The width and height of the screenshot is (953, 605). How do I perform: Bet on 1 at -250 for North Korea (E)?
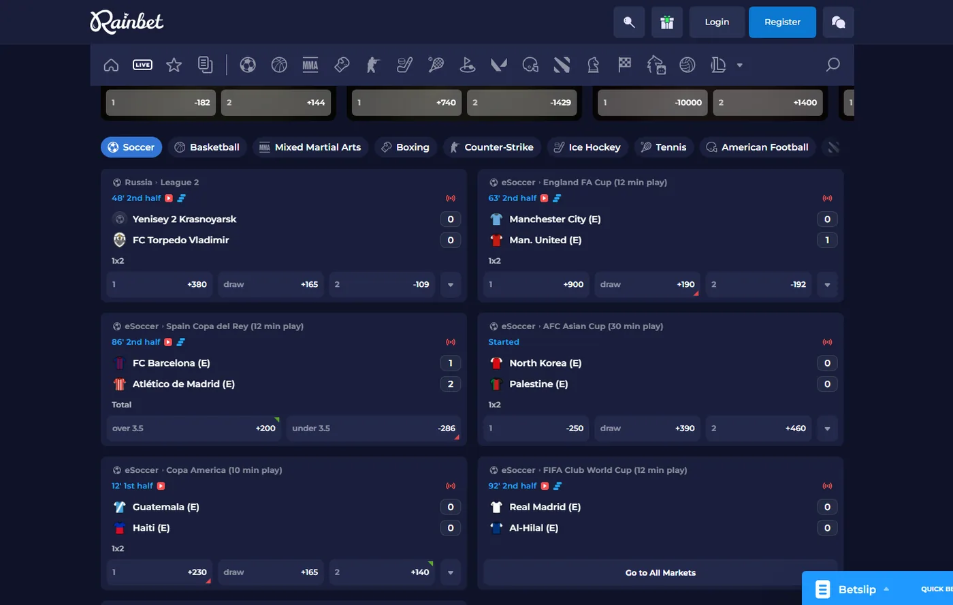pyautogui.click(x=536, y=429)
